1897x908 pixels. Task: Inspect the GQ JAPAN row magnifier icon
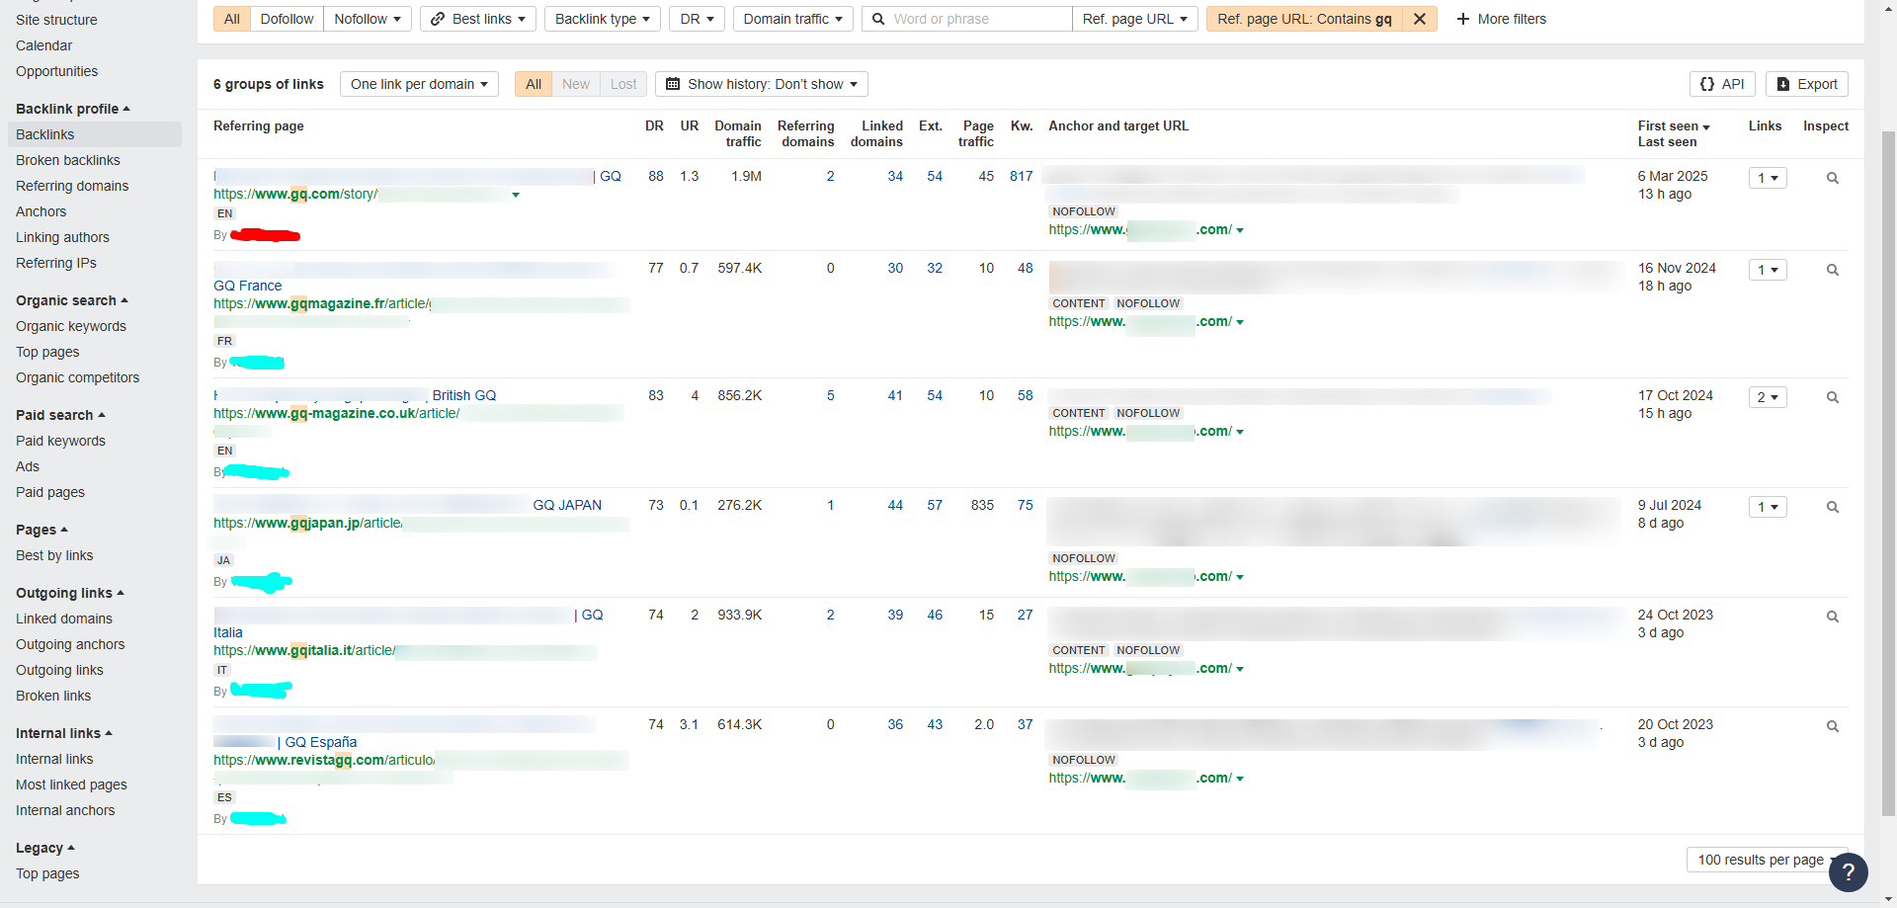[1832, 508]
